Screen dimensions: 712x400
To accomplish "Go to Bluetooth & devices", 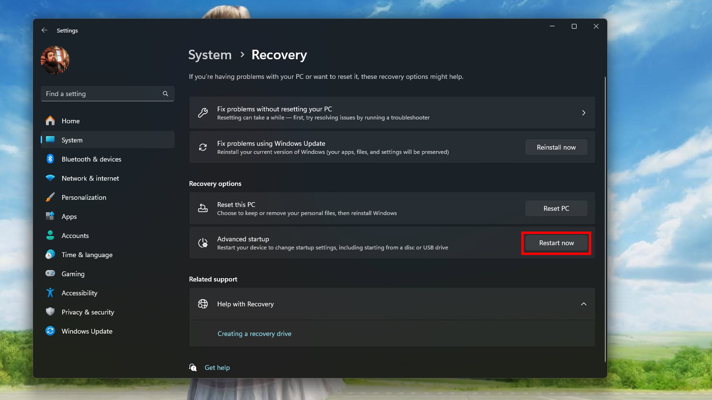I will [108, 159].
